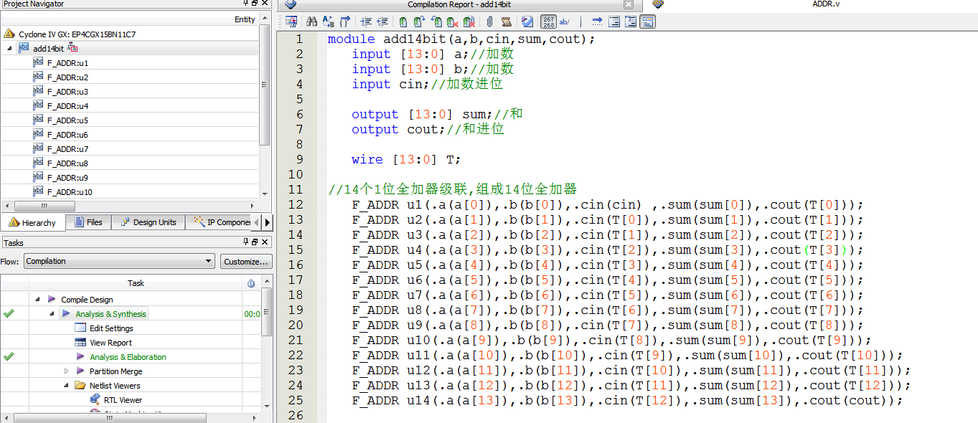
Task: Click the right arrow to scroll navigator tabs
Action: coord(268,222)
